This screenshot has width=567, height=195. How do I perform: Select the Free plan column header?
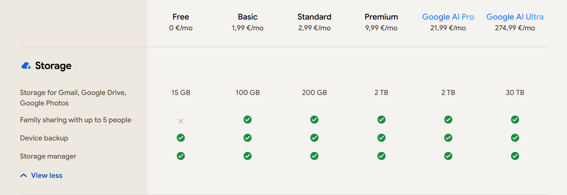pos(181,17)
